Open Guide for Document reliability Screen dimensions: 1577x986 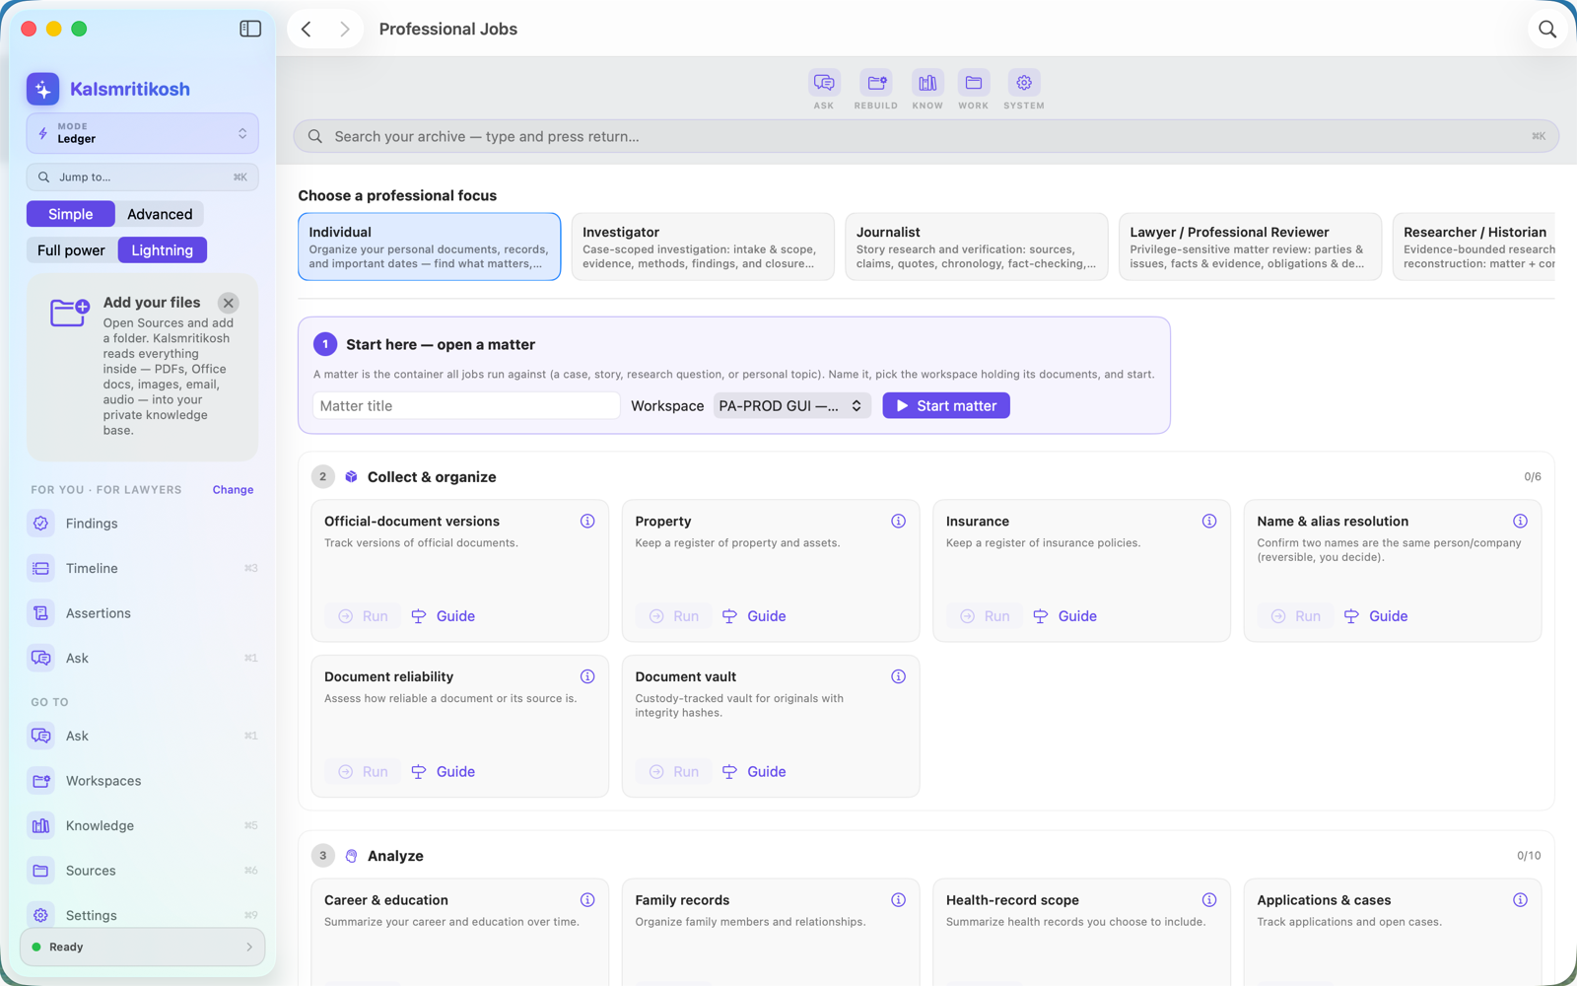[444, 772]
